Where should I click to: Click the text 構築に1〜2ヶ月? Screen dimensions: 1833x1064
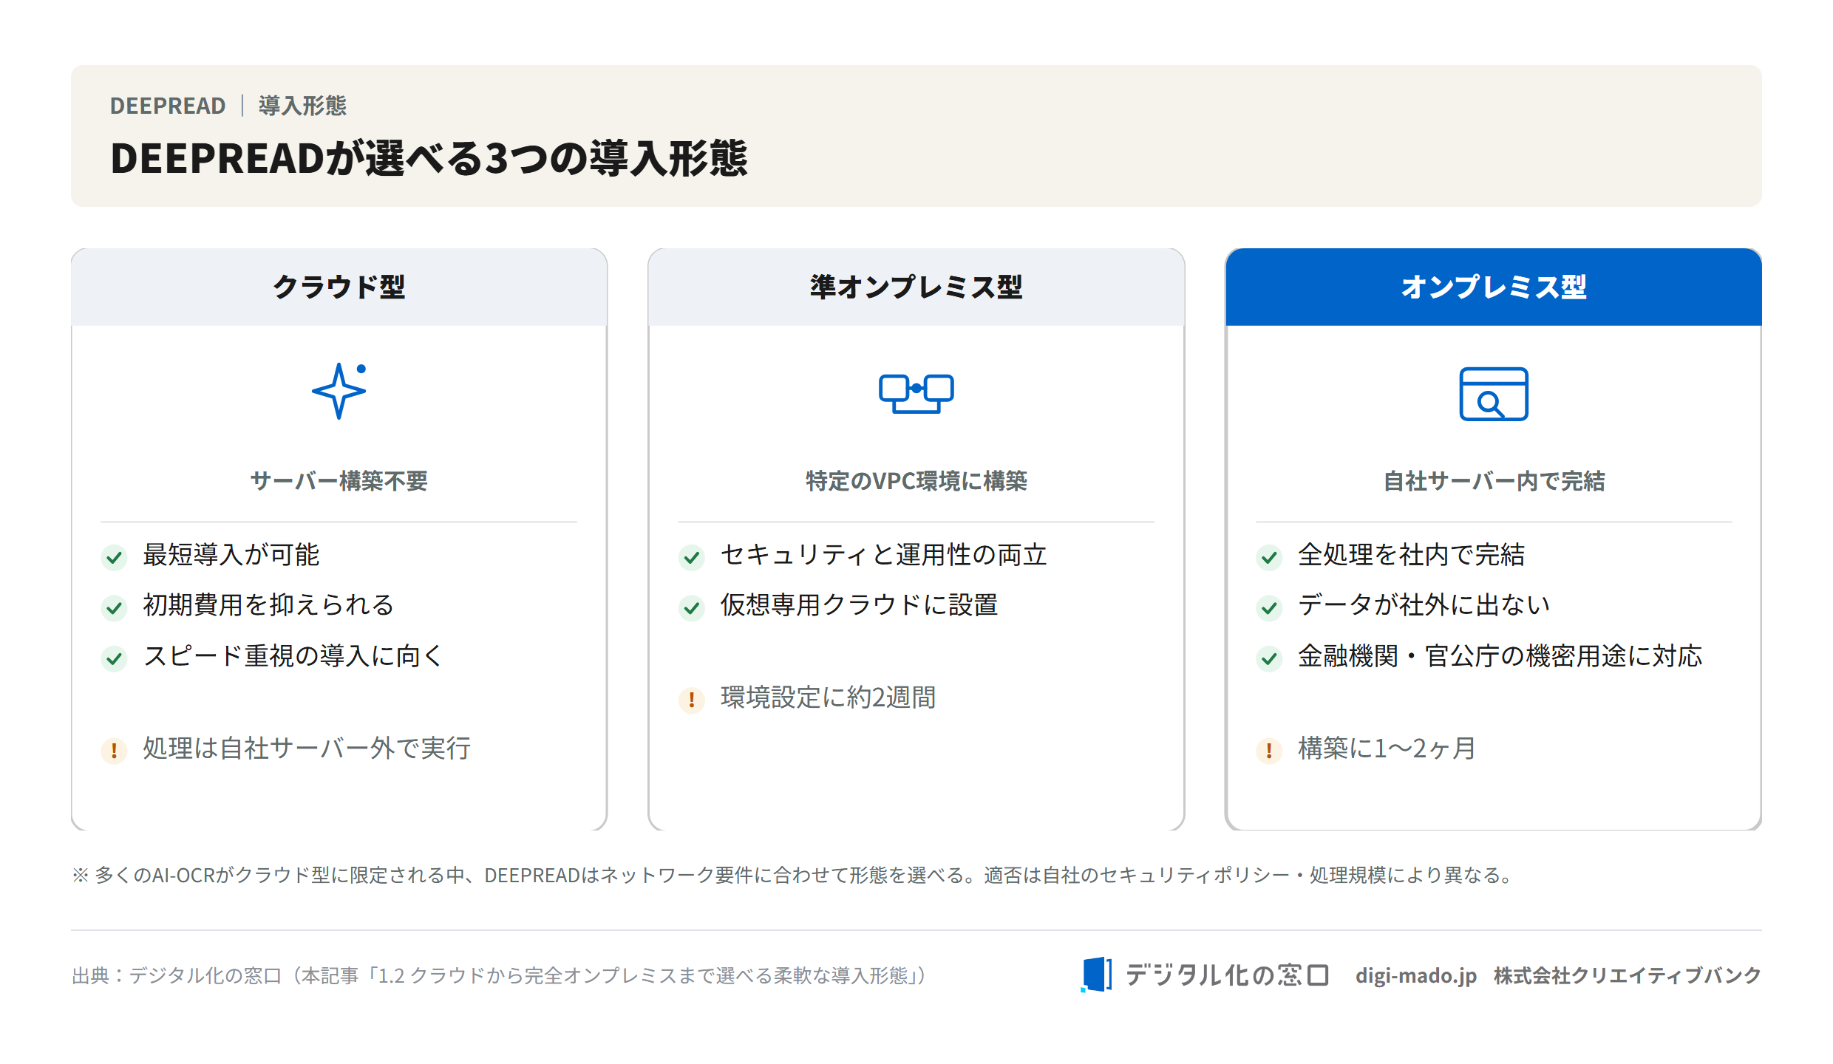[x=1387, y=748]
